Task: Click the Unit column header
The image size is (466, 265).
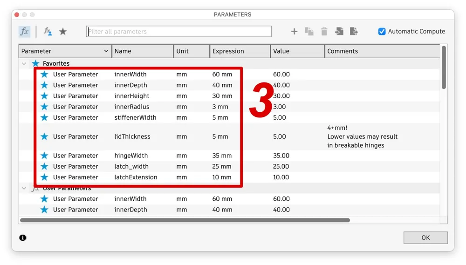Action: (192, 51)
